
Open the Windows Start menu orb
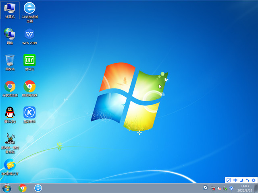(7, 188)
